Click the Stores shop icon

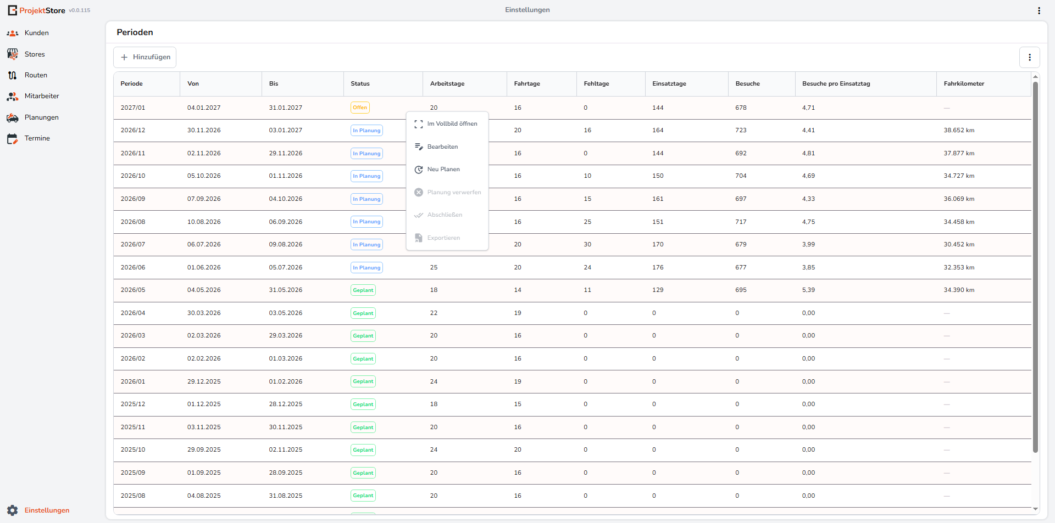coord(12,54)
